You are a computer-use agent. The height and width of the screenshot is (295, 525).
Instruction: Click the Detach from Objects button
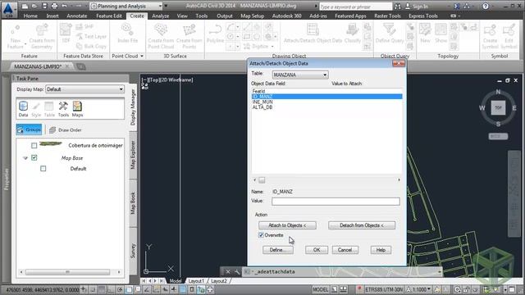pos(362,225)
